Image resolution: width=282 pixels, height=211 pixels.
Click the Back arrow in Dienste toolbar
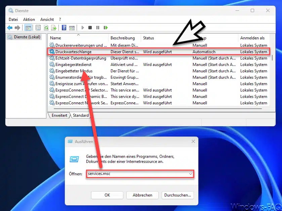[10, 28]
